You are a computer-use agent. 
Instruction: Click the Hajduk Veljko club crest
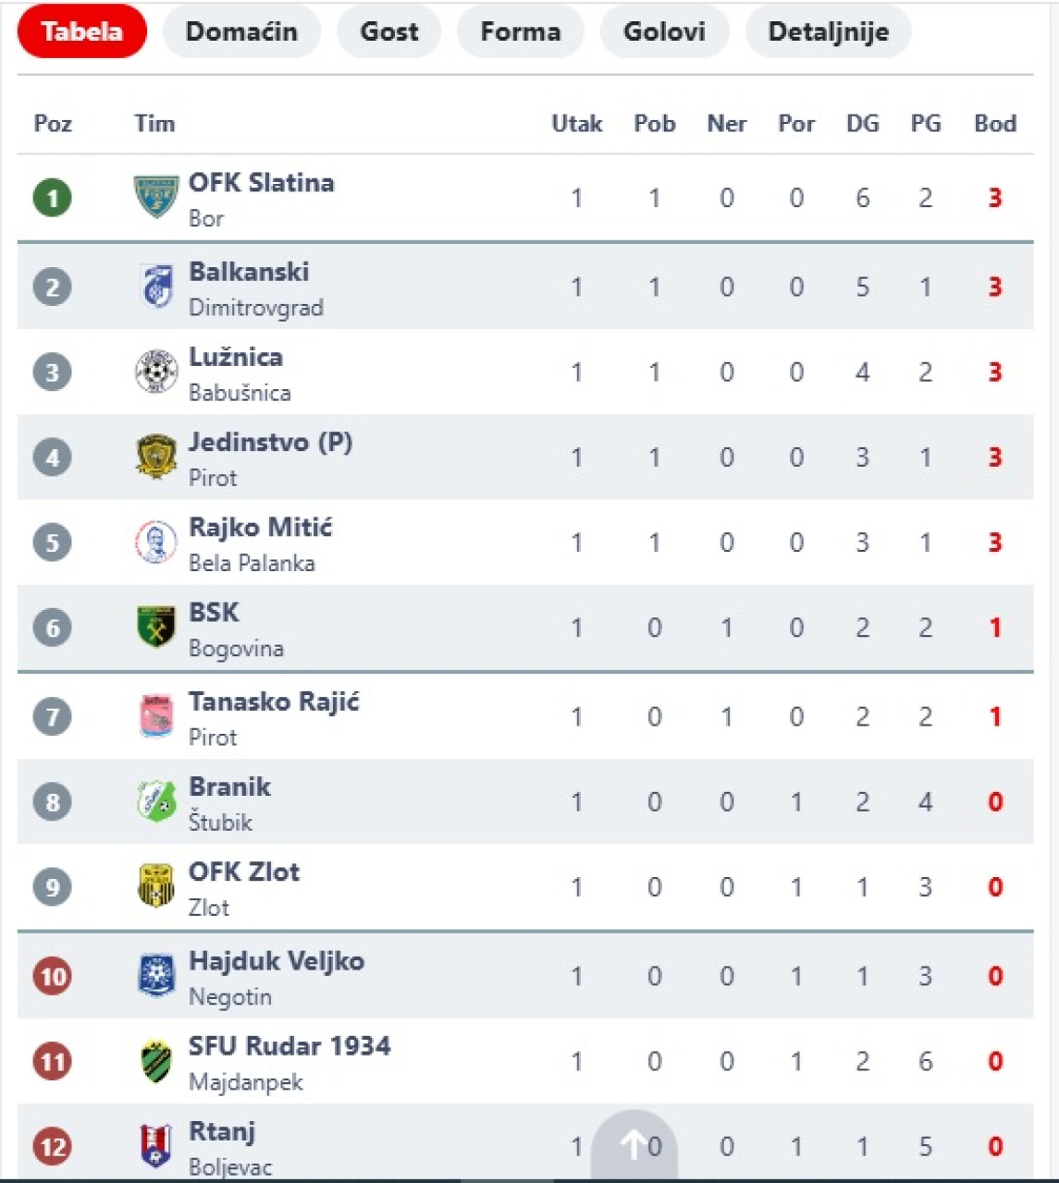(x=156, y=976)
